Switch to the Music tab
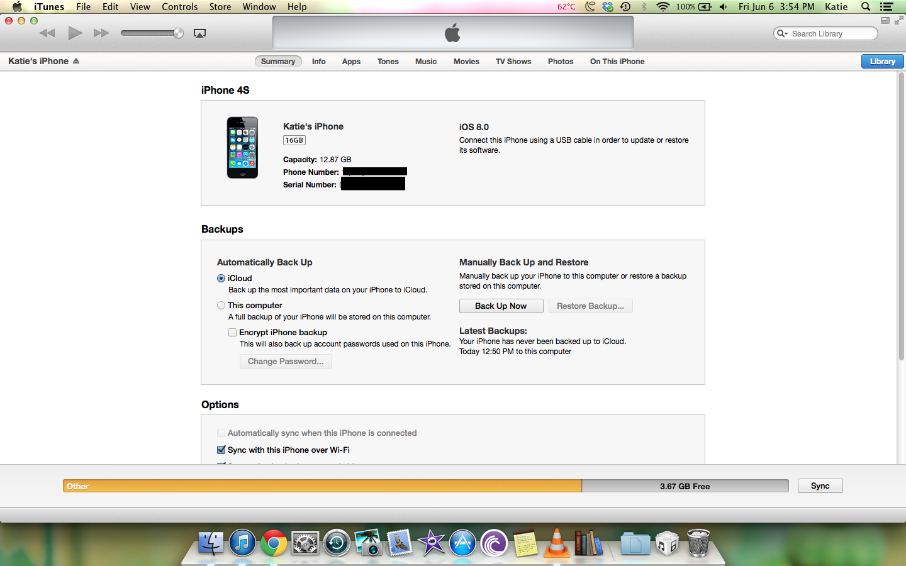Screen dimensions: 906x566 pyautogui.click(x=426, y=62)
